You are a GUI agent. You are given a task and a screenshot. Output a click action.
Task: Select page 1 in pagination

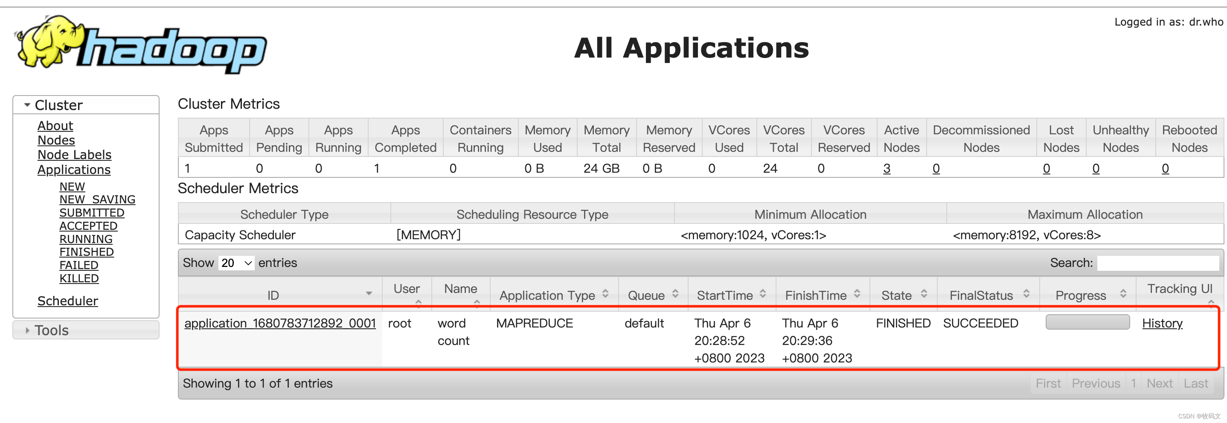click(1134, 383)
